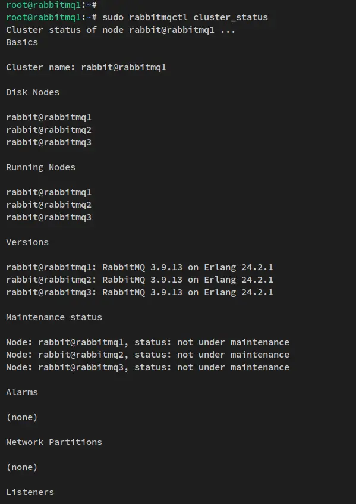Click rabbit@rabbitmq1 under Disk Nodes

click(49, 117)
